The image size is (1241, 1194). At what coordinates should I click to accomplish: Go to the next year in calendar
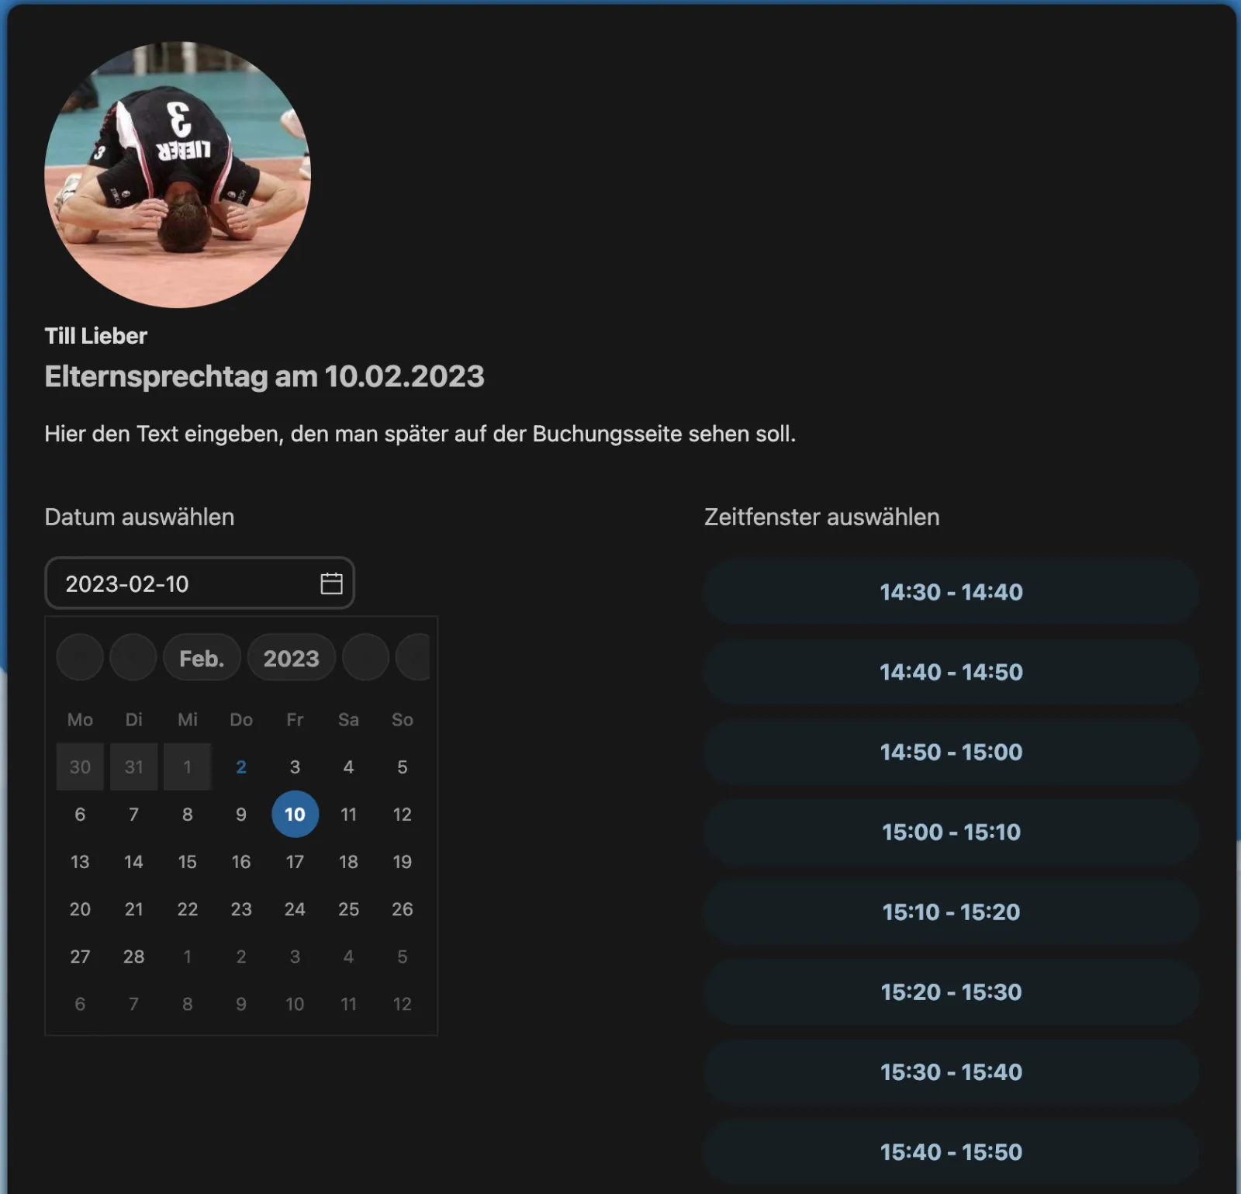click(x=413, y=657)
